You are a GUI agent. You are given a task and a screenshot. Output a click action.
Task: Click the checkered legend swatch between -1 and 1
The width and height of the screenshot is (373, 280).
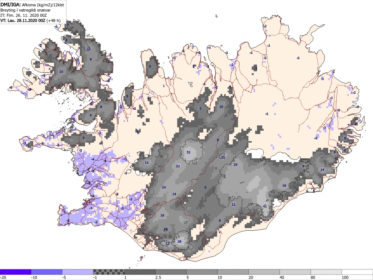[109, 272]
